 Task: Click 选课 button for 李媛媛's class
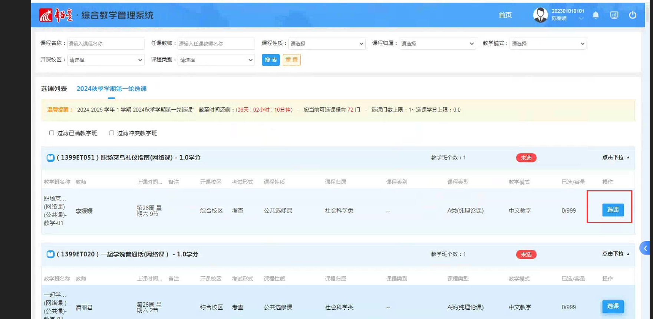click(x=613, y=210)
